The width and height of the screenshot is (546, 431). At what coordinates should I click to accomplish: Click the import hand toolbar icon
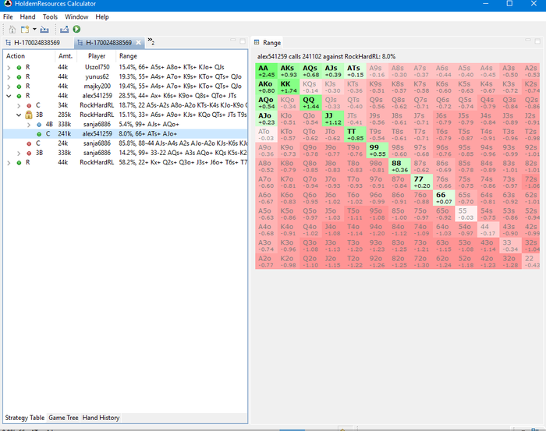44,30
